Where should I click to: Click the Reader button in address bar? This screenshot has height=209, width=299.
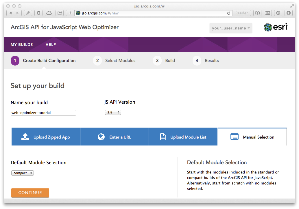241,13
